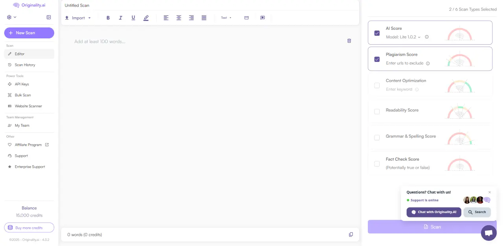The height and width of the screenshot is (246, 503).
Task: Close the chat popup
Action: pyautogui.click(x=490, y=192)
